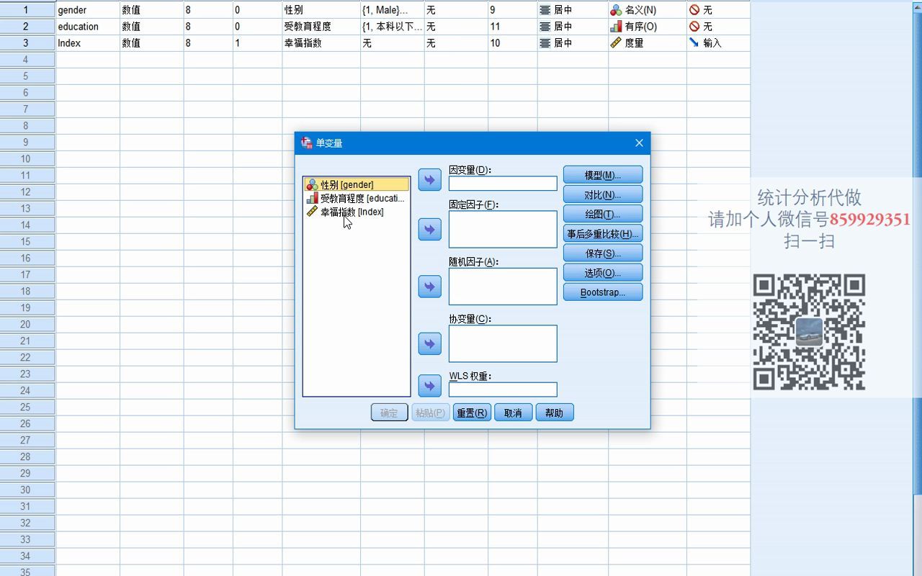Image resolution: width=922 pixels, height=576 pixels.
Task: Click arrow button for Fixed Factors (固定因子)
Action: pos(429,230)
